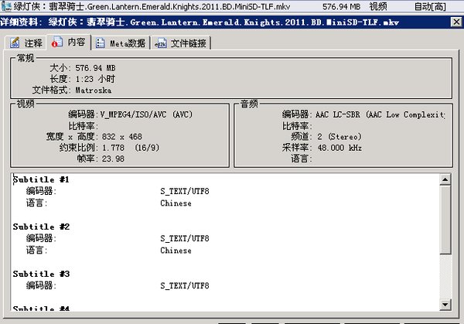Click the subtitle list scrollbar thumb
Image resolution: width=464 pixels, height=324 pixels.
[x=445, y=220]
